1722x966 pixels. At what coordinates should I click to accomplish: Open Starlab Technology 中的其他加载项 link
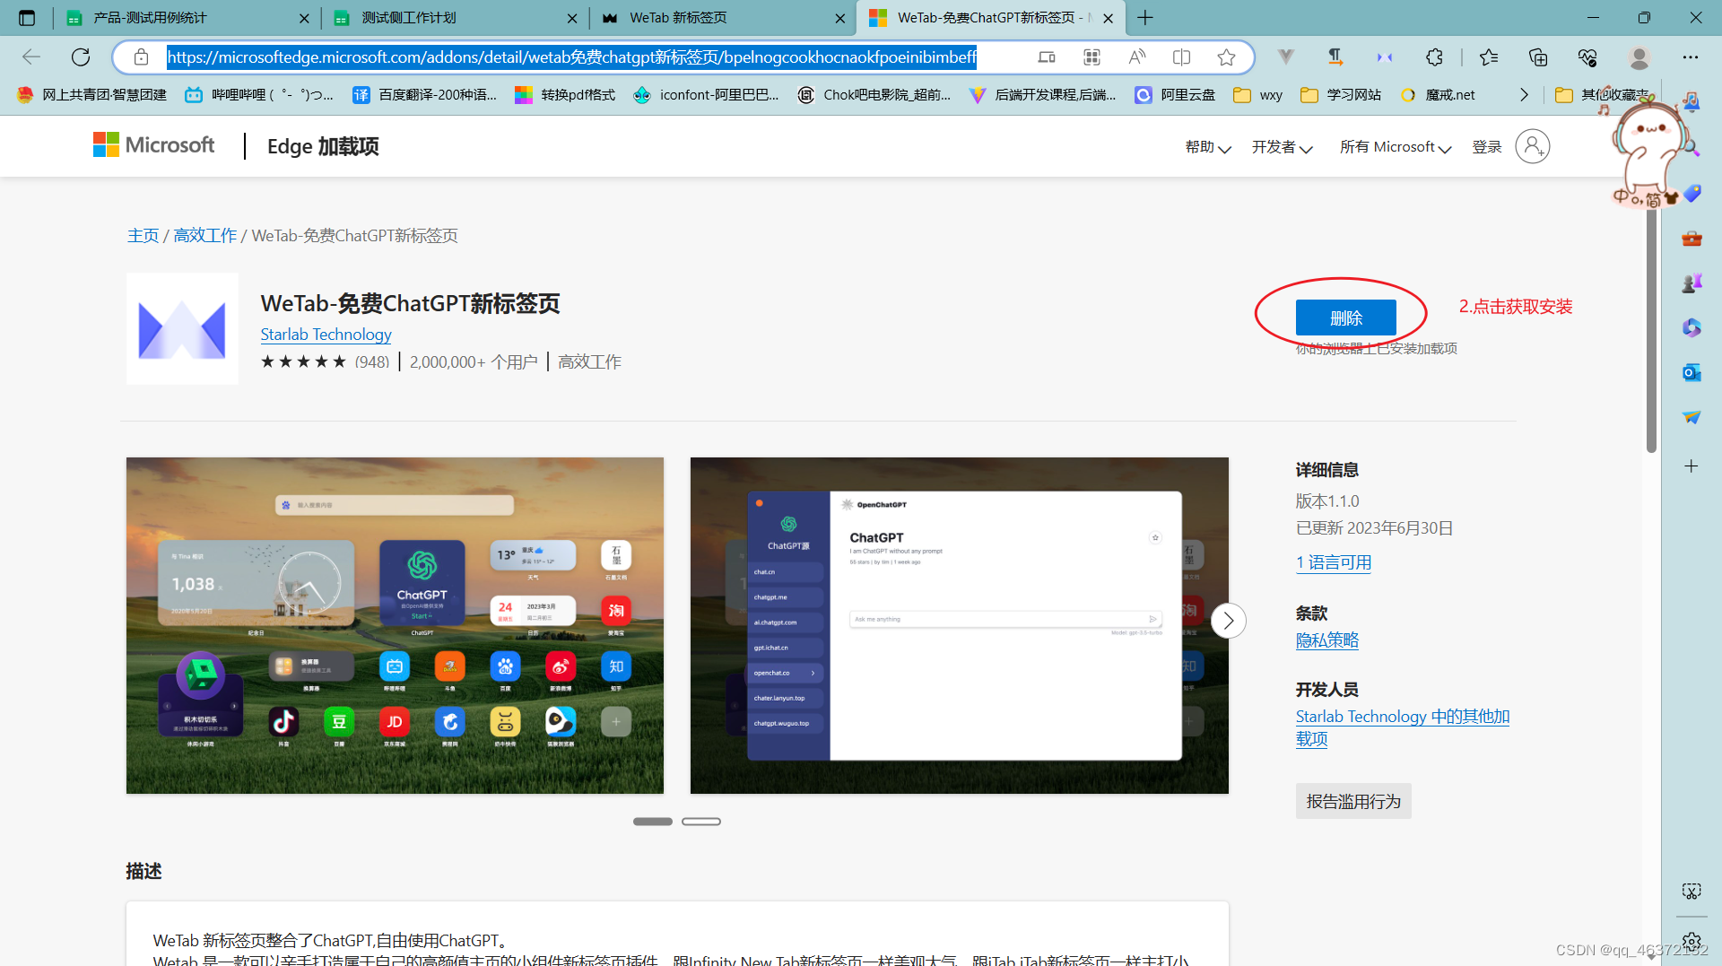coord(1403,727)
